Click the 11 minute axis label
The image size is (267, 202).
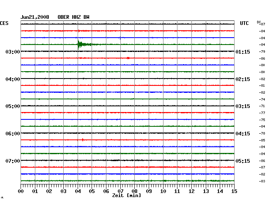coord(177,191)
